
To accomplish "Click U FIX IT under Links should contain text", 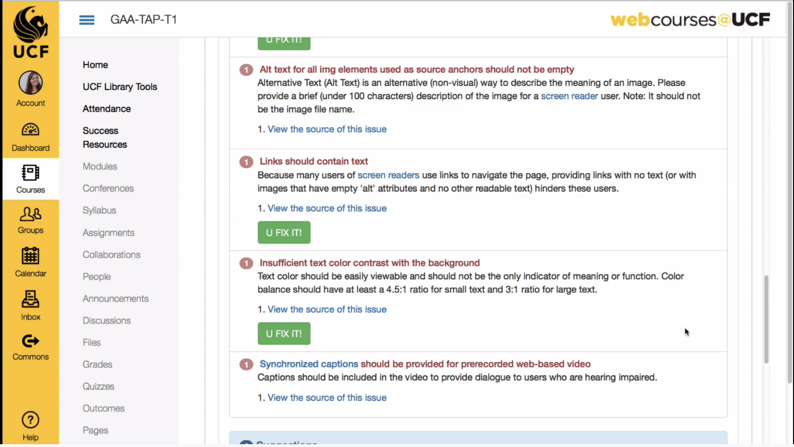I will point(284,232).
